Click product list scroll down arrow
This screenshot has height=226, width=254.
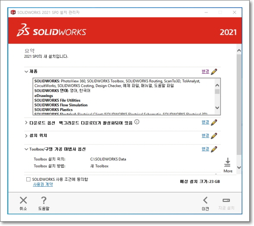pos(217,107)
